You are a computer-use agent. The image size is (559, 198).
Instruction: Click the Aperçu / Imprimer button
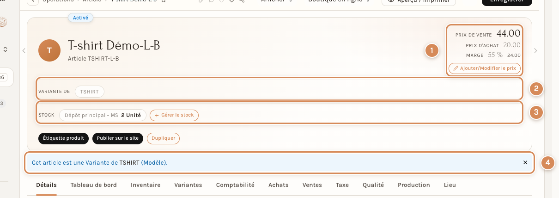[x=419, y=1]
